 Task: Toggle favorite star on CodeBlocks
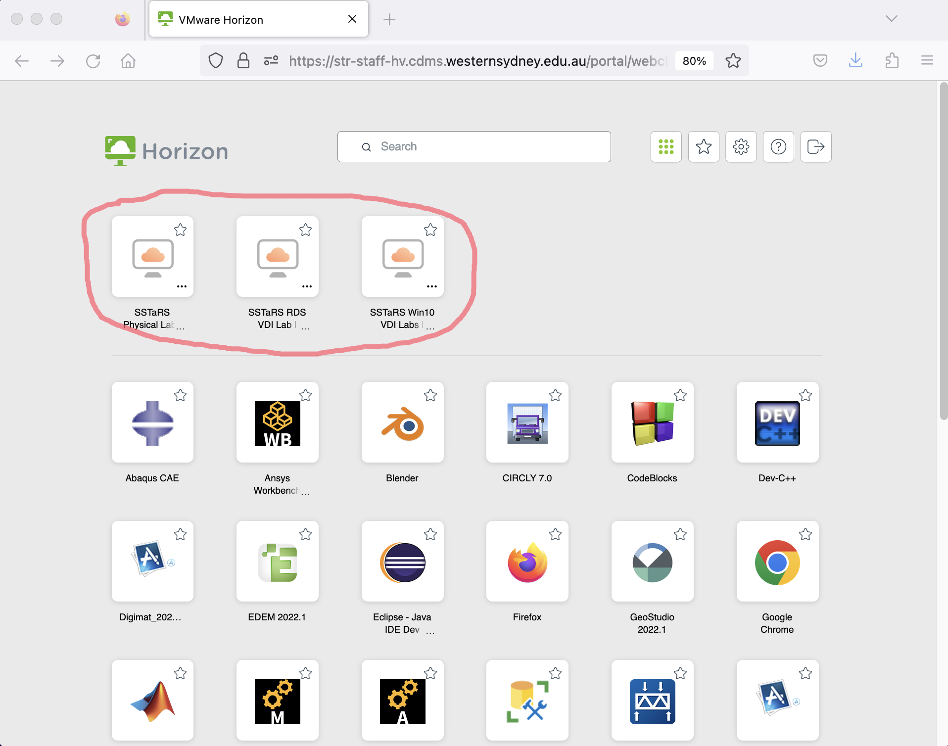tap(680, 395)
